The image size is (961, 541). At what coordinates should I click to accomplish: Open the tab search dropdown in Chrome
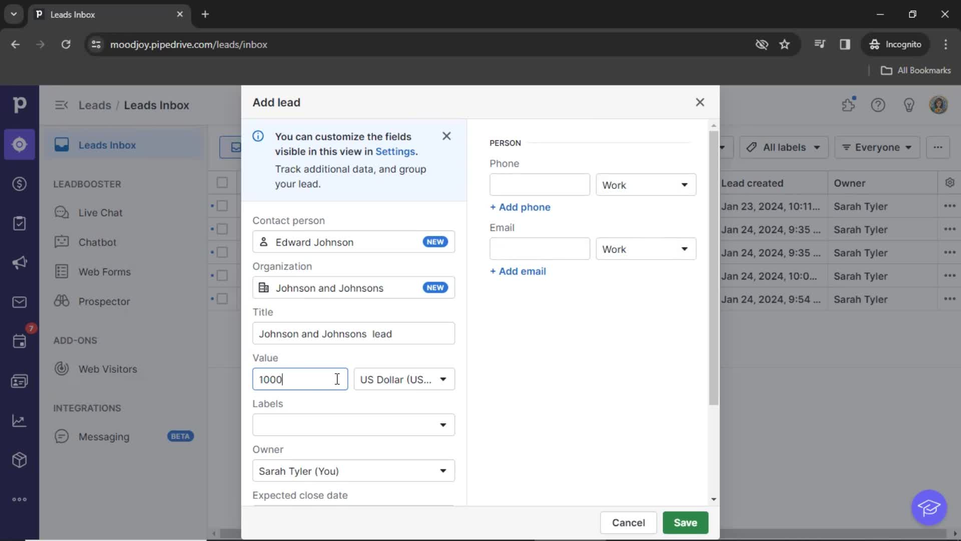click(x=14, y=14)
